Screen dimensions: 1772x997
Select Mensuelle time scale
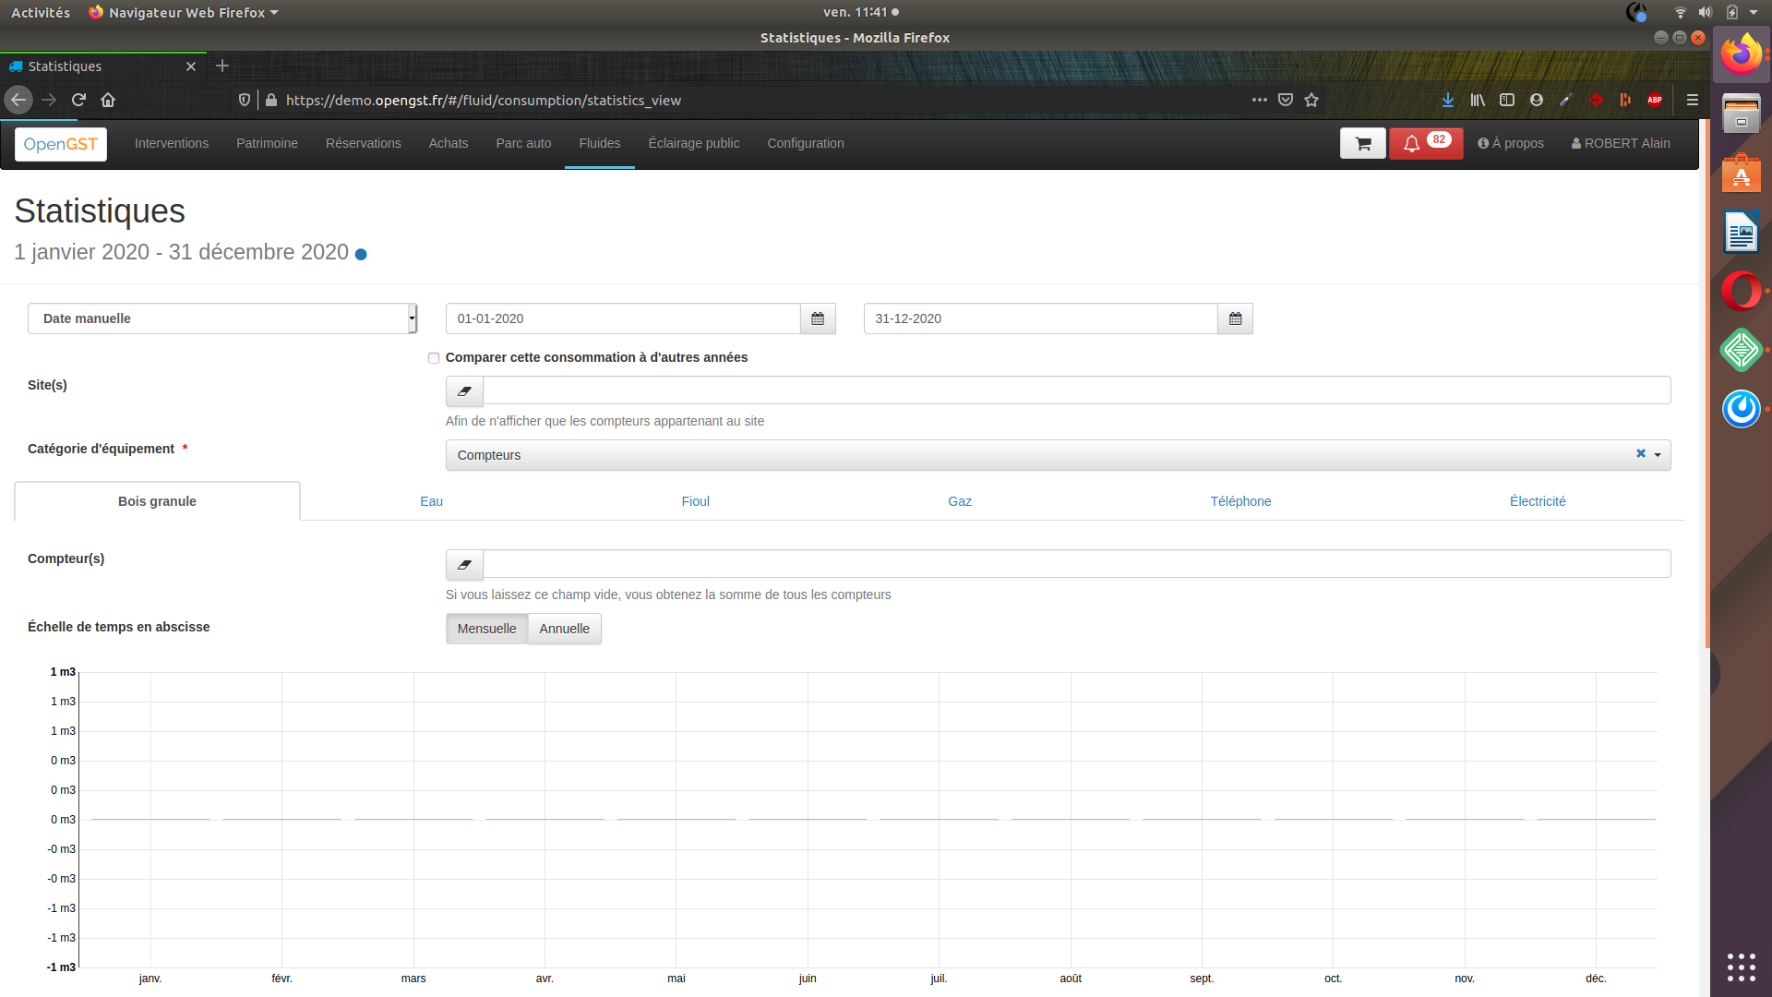486,629
